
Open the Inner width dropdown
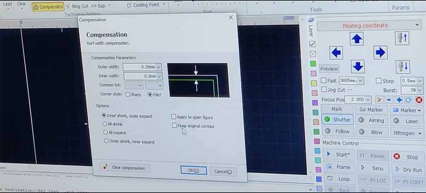pos(160,76)
